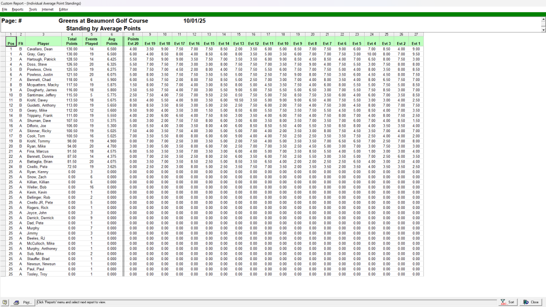Select the Total Points column header
The height and width of the screenshot is (307, 546).
tap(72, 41)
